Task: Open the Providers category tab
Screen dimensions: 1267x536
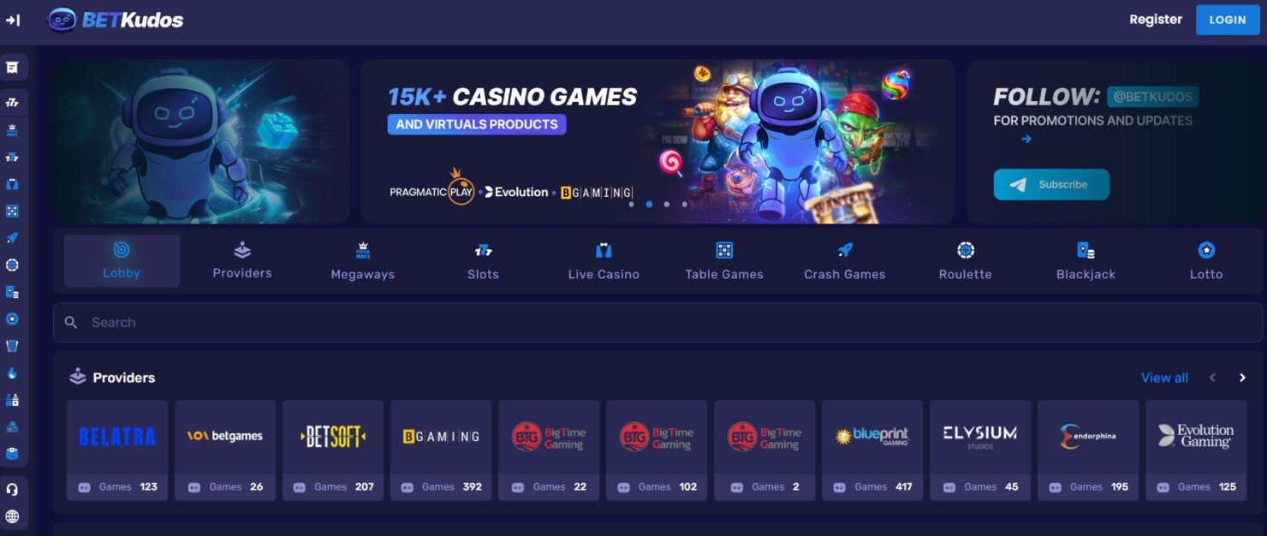Action: 242,261
